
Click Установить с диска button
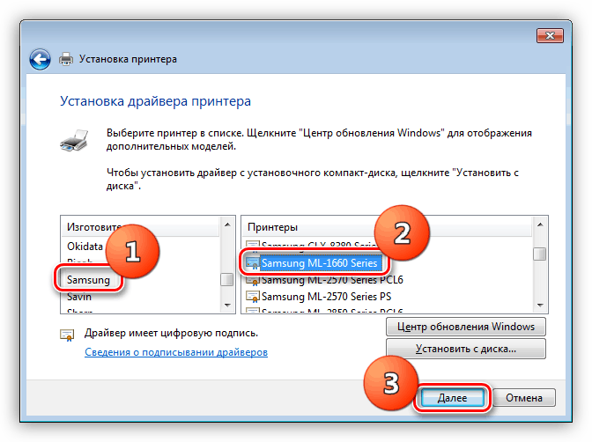[466, 349]
